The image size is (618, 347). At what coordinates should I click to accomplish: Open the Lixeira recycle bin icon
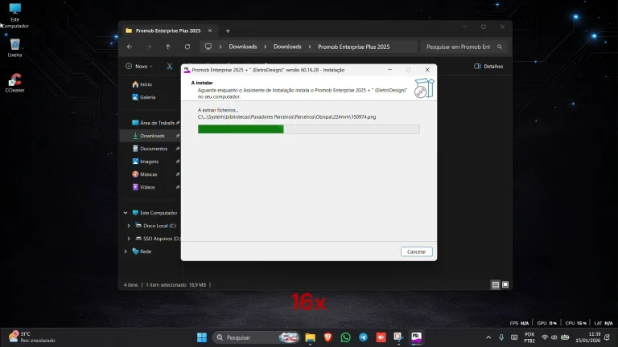15,48
